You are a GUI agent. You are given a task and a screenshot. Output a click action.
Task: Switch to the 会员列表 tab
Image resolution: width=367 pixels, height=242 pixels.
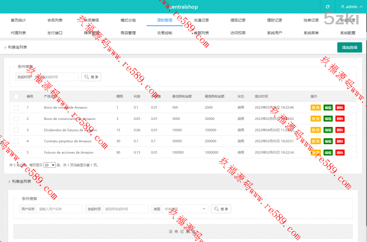55,20
